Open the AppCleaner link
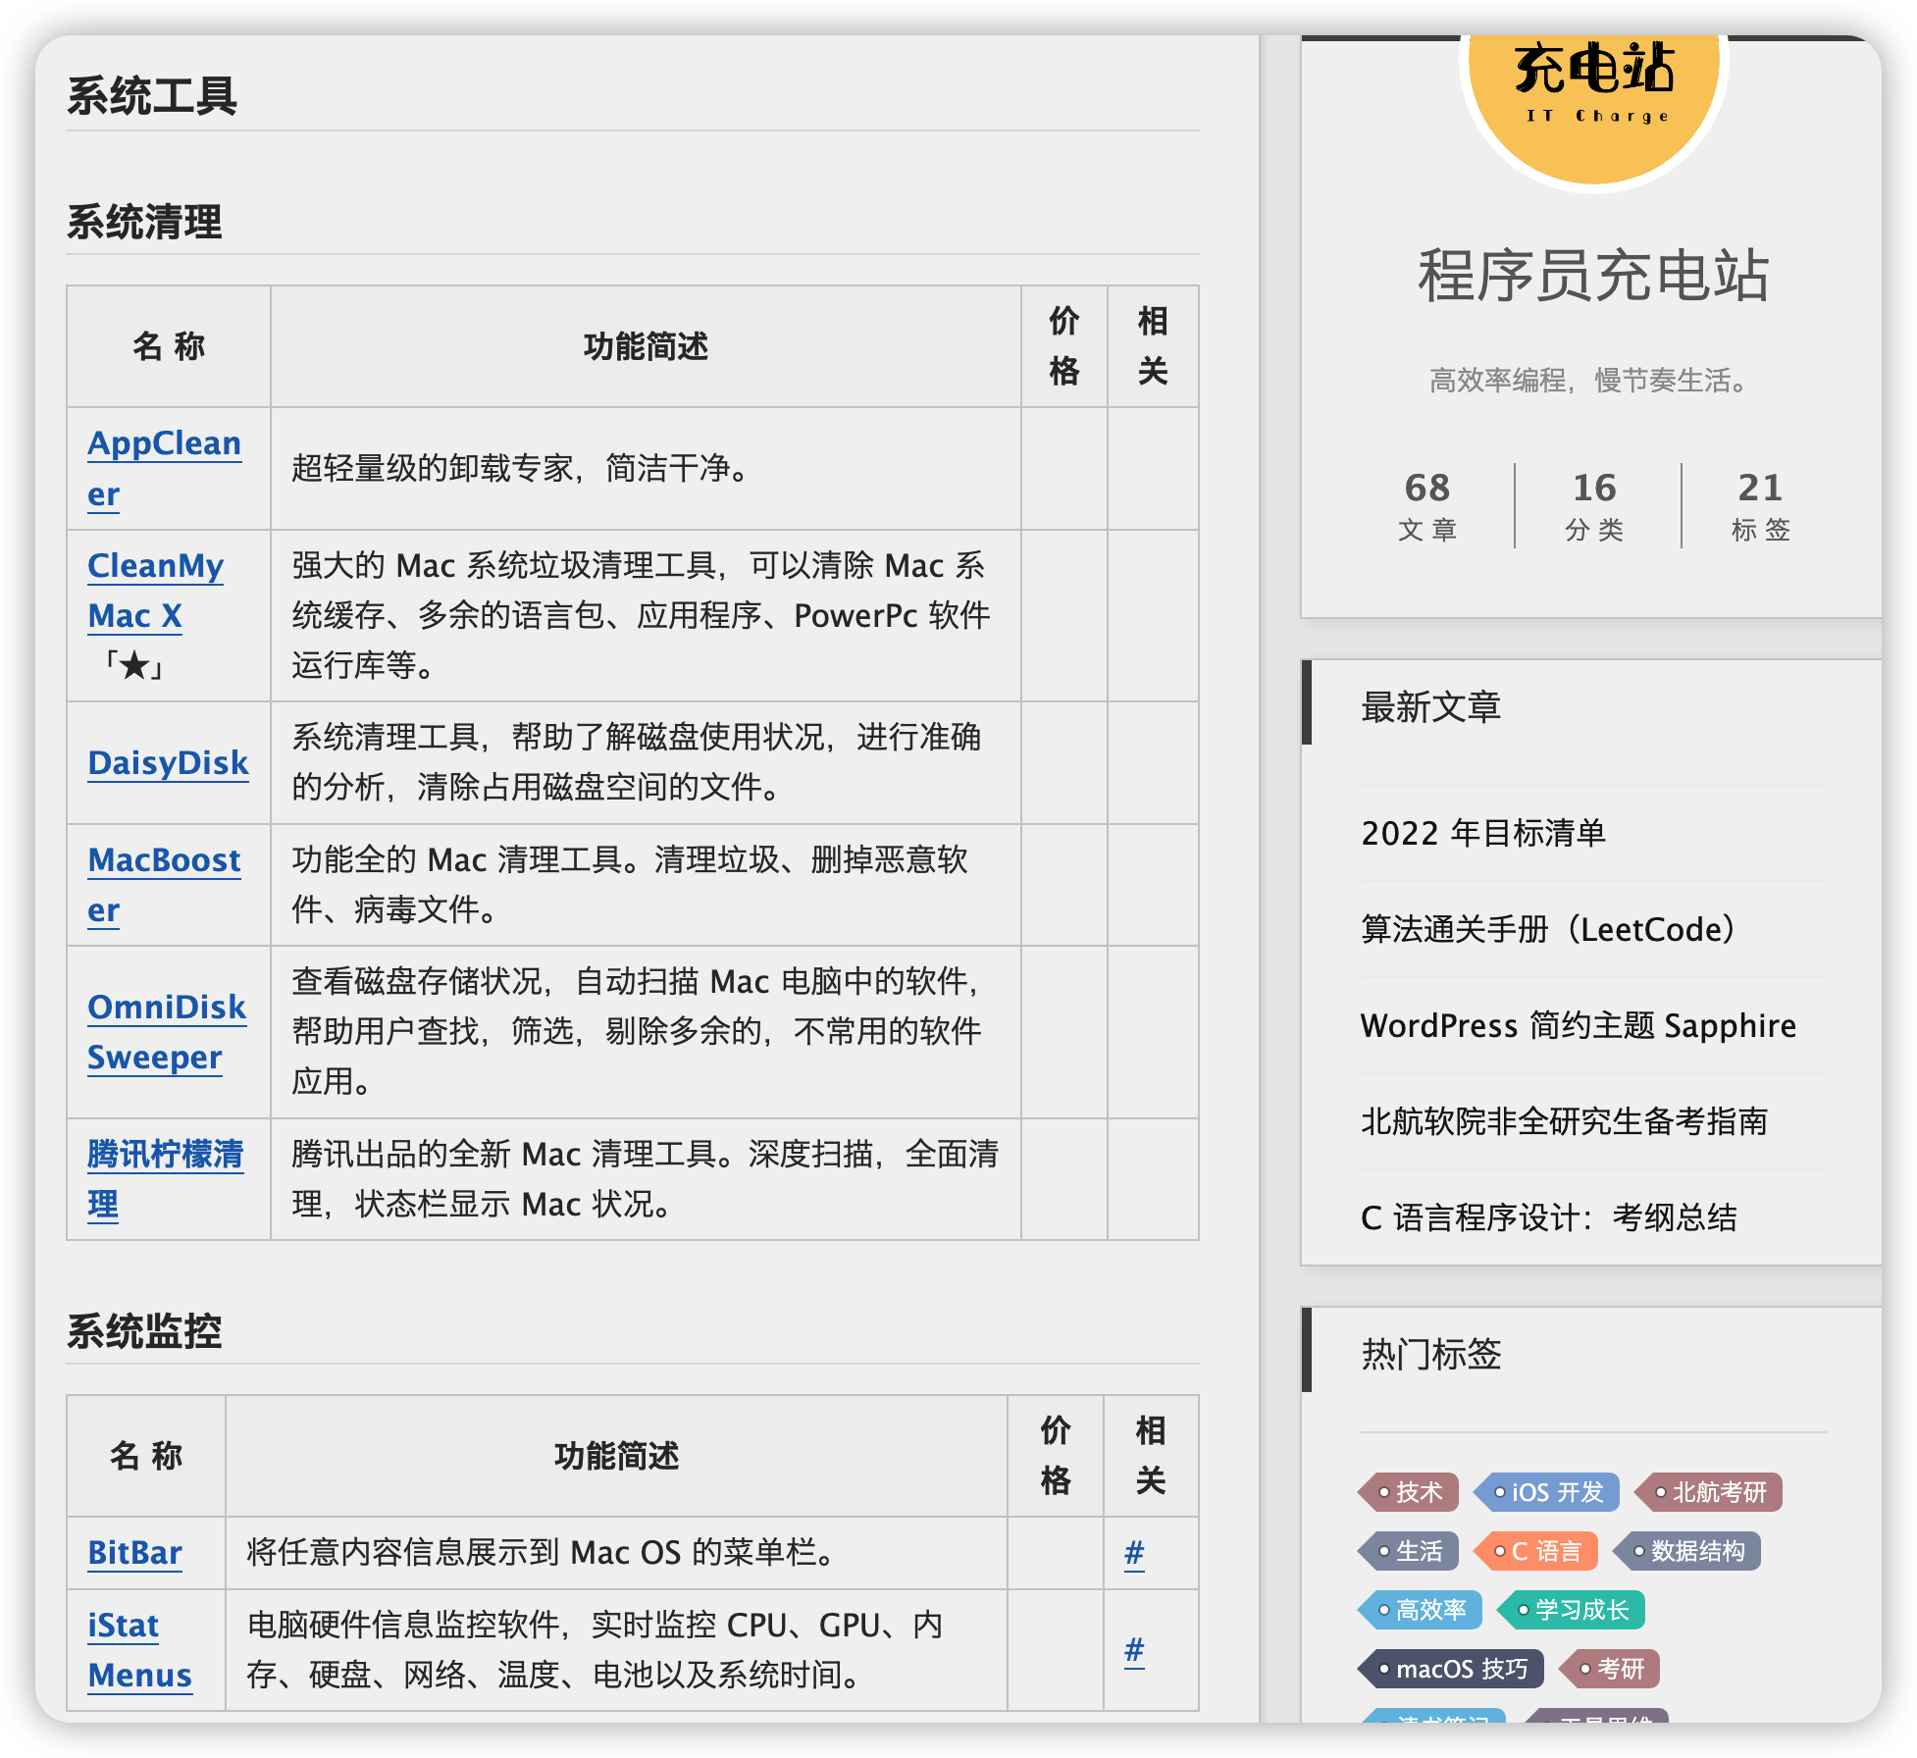This screenshot has height=1758, width=1917. point(164,444)
